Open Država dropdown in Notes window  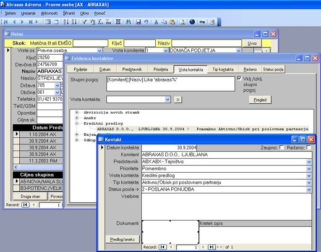(x=57, y=85)
